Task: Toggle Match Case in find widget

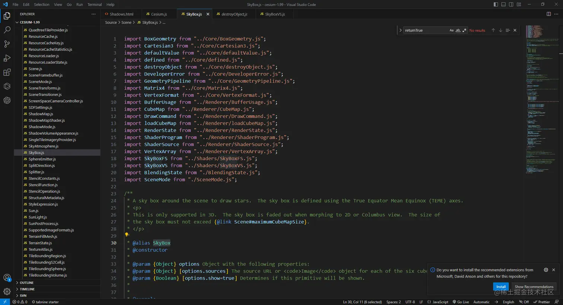Action: coord(452,31)
